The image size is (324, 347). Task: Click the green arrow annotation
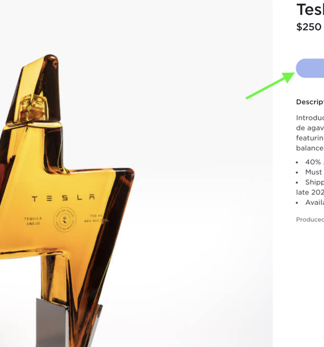270,86
